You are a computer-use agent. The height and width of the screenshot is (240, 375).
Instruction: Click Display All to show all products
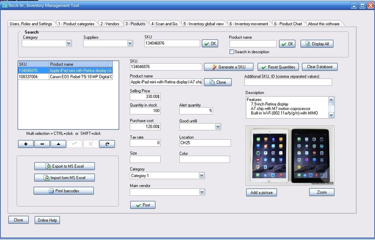coord(316,43)
